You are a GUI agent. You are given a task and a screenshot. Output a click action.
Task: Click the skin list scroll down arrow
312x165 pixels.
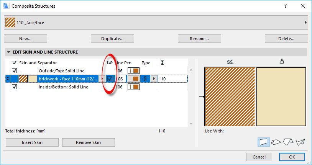pos(191,123)
